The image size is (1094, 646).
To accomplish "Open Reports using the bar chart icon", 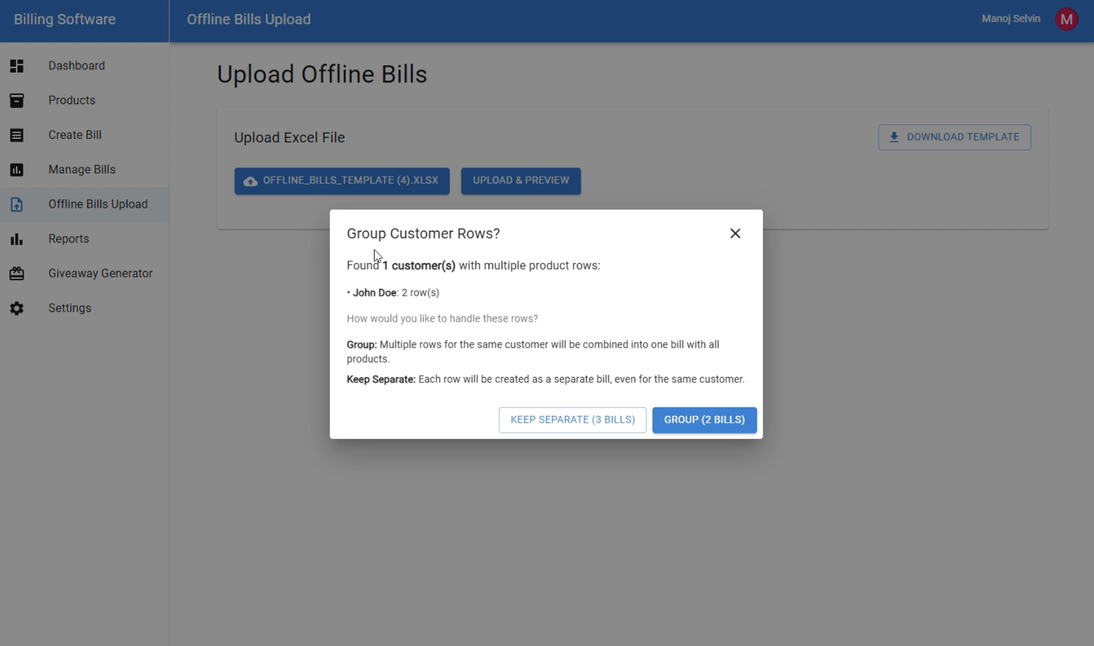I will click(16, 239).
